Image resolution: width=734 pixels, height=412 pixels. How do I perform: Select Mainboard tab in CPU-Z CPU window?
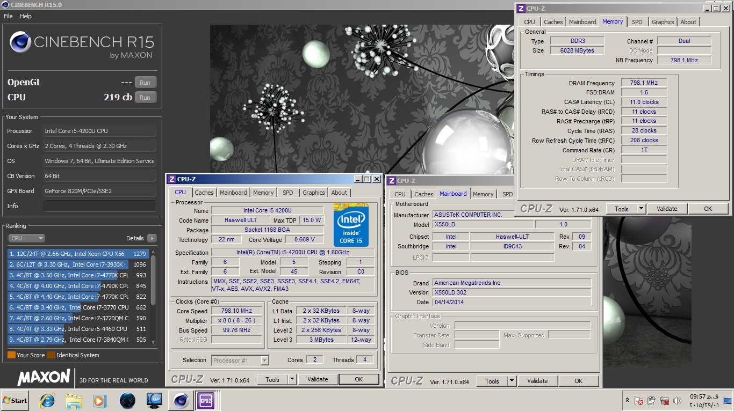(233, 193)
